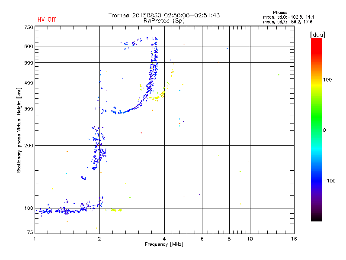Click the phase color bar gradient
This screenshot has height=260, width=346.
point(317,129)
